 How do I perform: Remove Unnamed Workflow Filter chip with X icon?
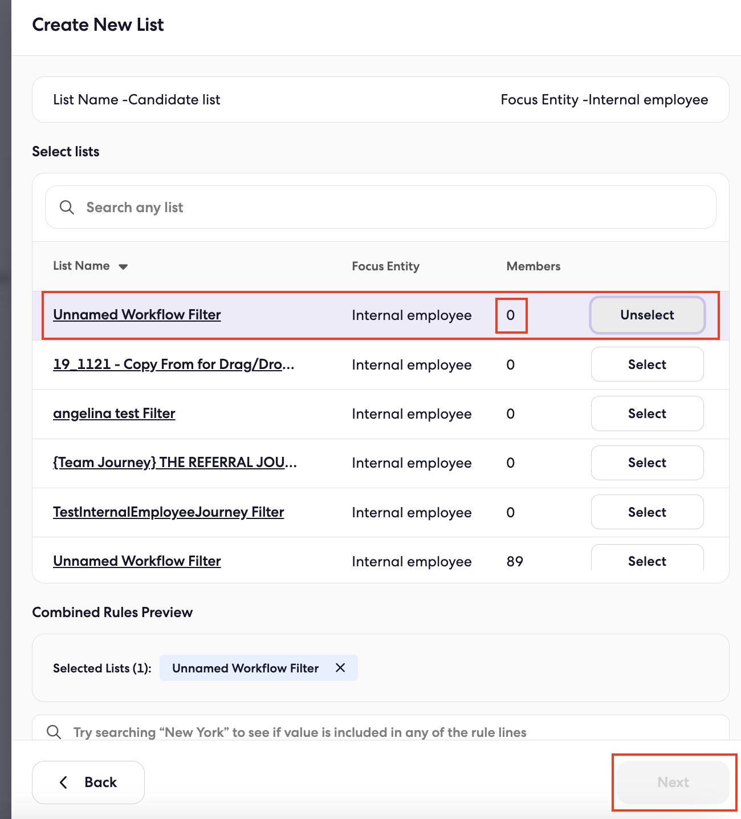340,668
